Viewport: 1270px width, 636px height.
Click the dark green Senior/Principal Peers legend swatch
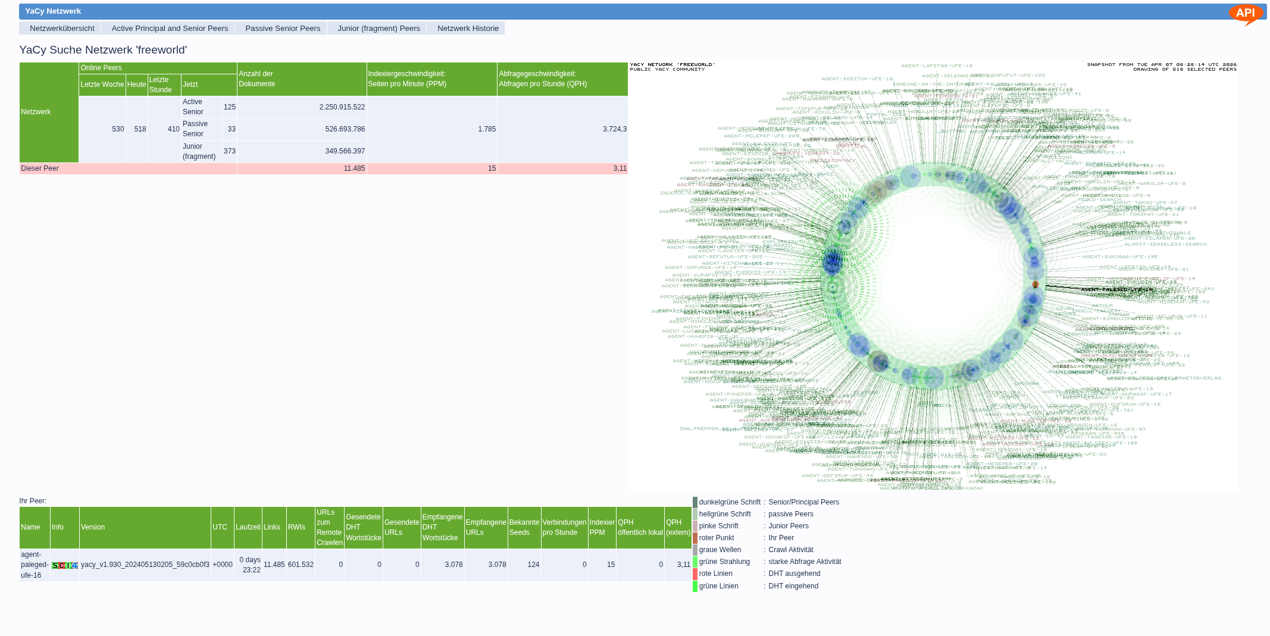pos(695,502)
